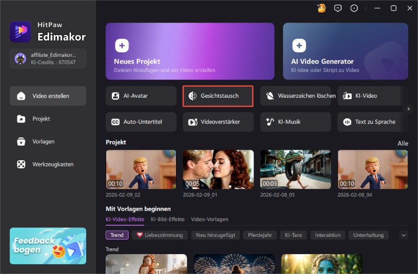This screenshot has width=418, height=274.
Task: Toggle the KI-Tanz category filter
Action: (x=293, y=235)
